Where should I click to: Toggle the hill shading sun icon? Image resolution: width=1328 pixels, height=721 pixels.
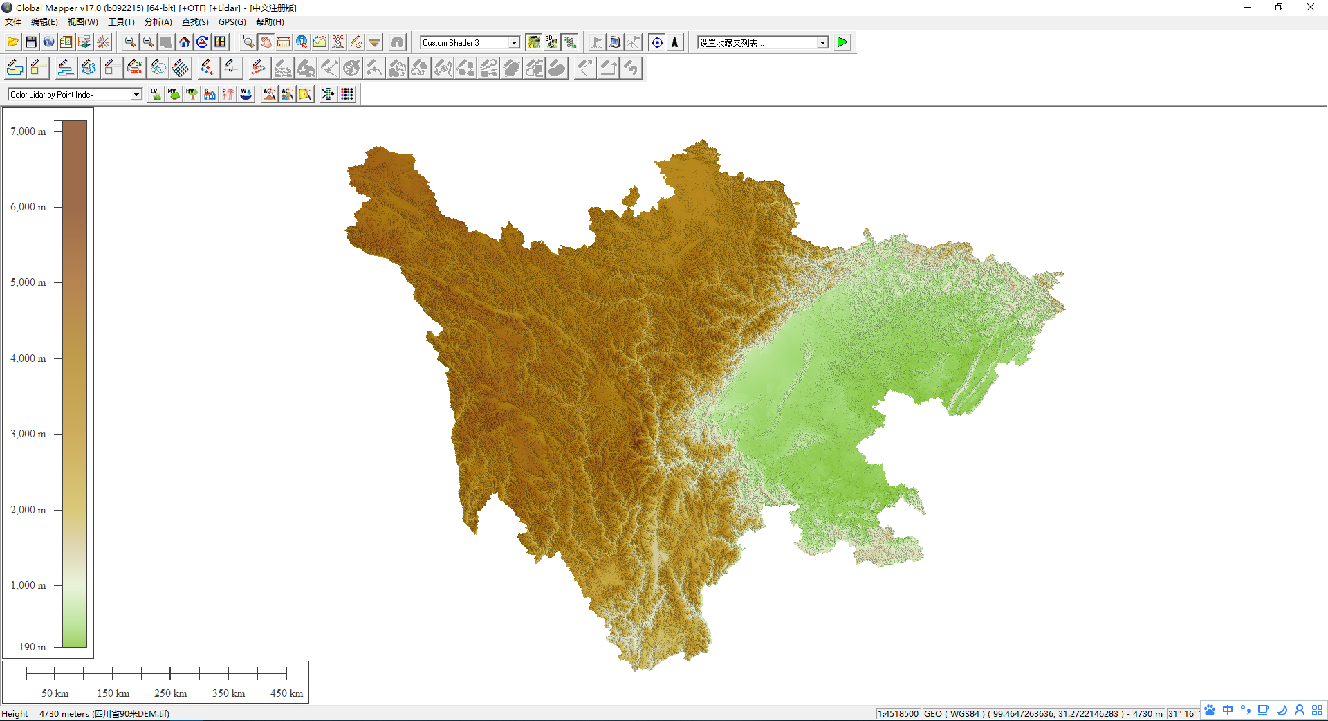click(533, 42)
